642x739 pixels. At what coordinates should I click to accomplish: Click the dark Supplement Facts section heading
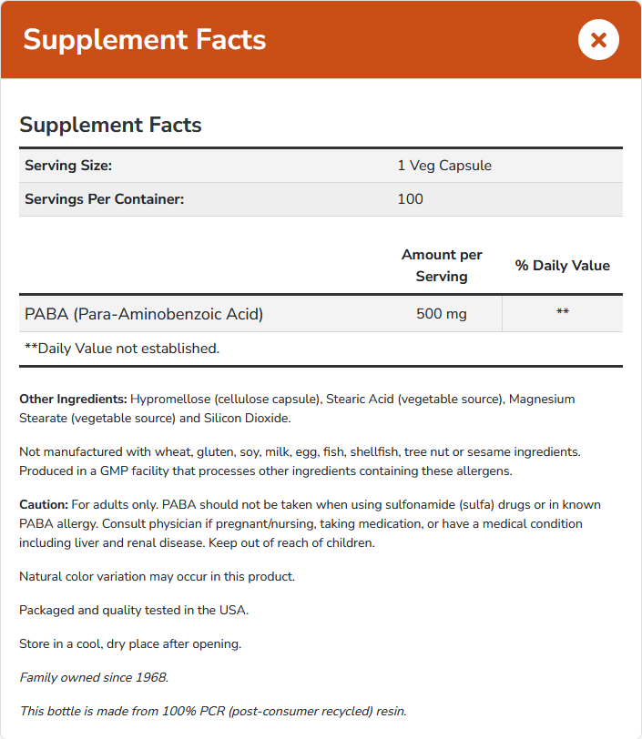[x=110, y=125]
